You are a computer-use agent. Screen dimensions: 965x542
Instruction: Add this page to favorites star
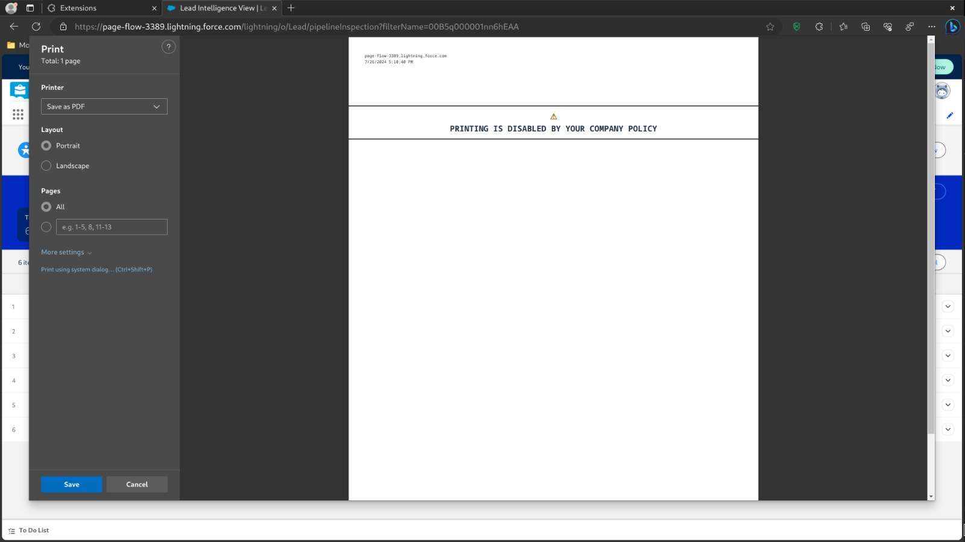pos(770,27)
